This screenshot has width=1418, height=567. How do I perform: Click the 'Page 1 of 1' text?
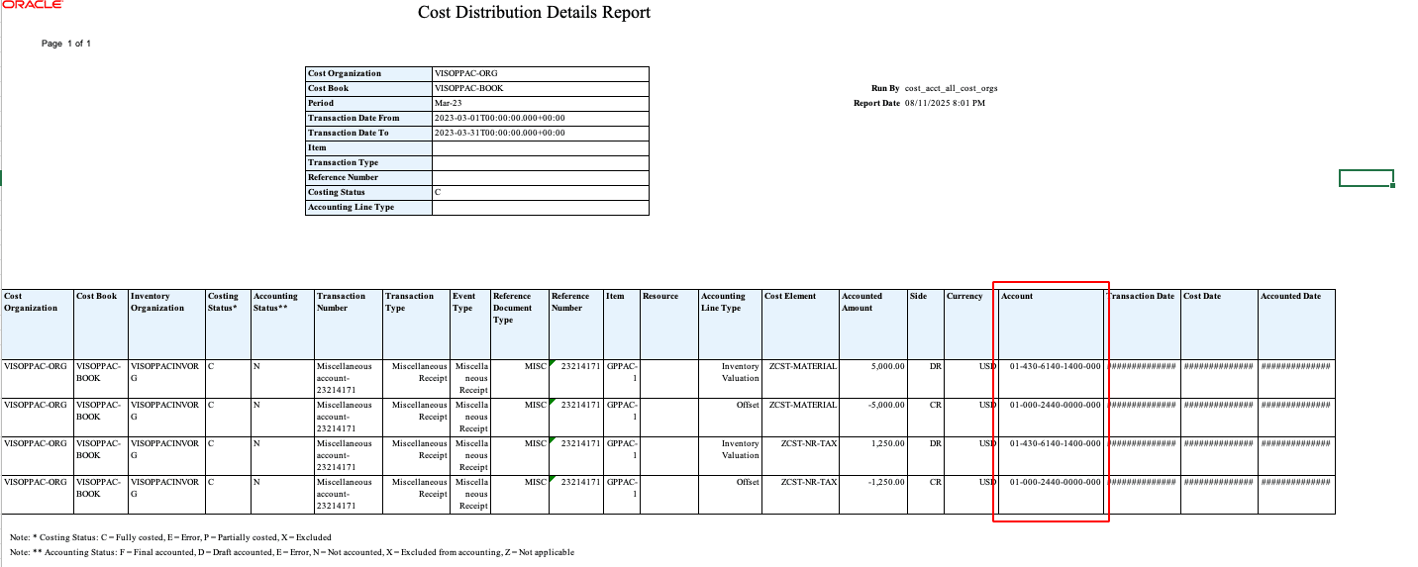click(66, 44)
